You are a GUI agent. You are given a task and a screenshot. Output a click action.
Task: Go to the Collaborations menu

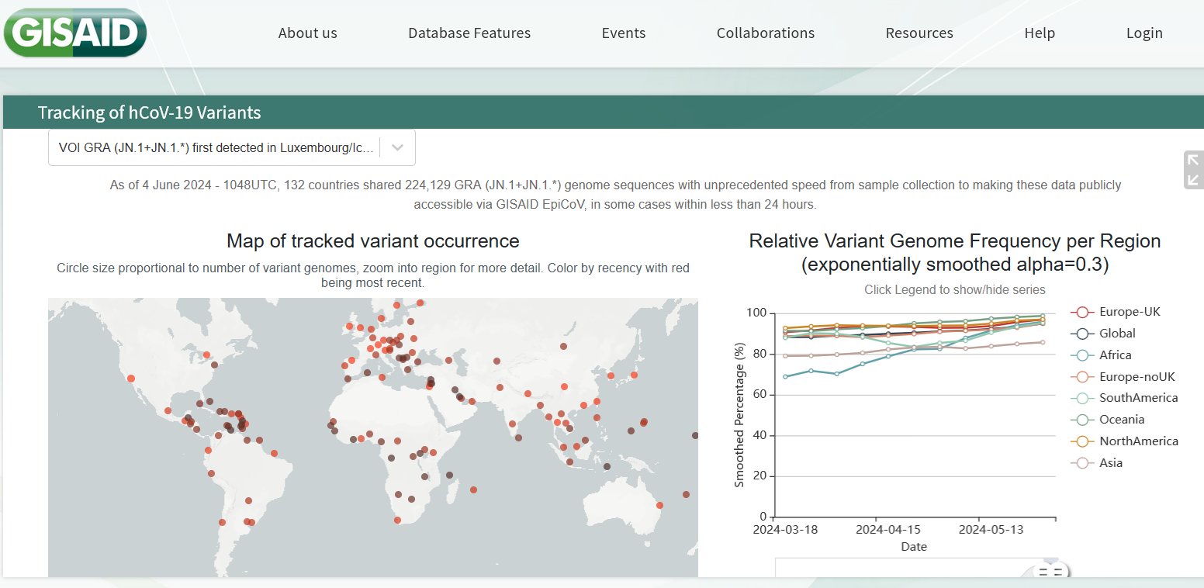click(x=765, y=33)
